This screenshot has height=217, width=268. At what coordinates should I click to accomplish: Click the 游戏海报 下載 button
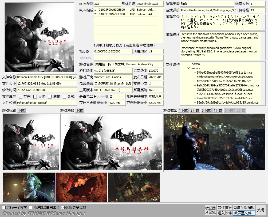[79, 110]
